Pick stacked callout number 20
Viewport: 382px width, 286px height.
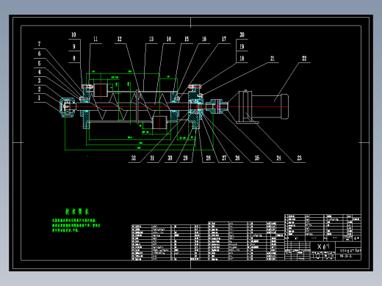point(242,34)
